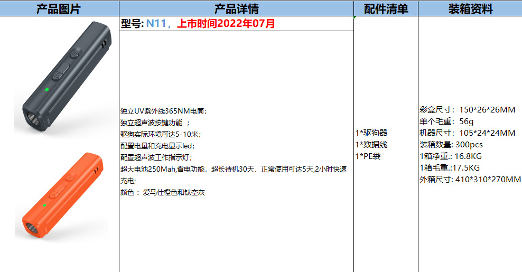Image resolution: width=522 pixels, height=272 pixels.
Task: Click the 颜色 爱马仕橙色和钛空灰 line
Action: (x=162, y=192)
